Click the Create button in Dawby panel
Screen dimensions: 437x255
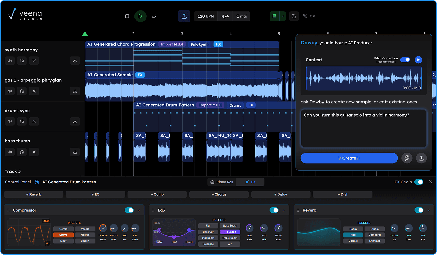pyautogui.click(x=349, y=158)
